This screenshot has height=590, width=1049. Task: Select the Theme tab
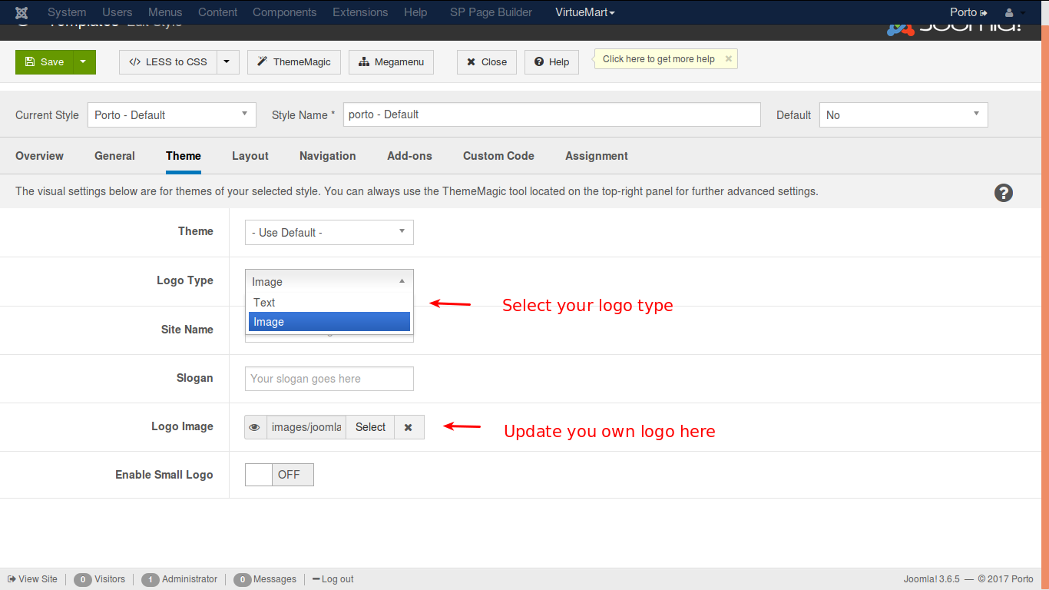(184, 156)
